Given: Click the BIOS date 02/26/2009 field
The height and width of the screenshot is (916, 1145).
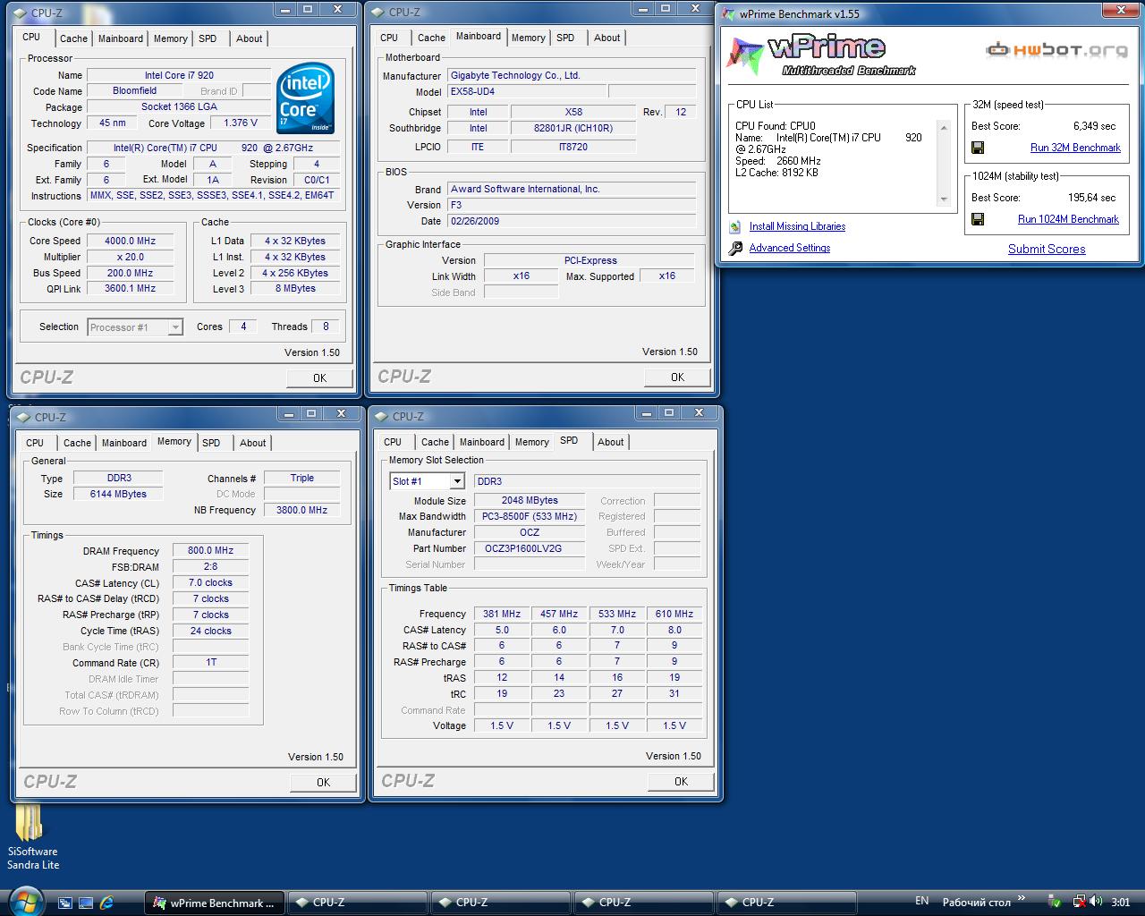Looking at the screenshot, I should (572, 221).
